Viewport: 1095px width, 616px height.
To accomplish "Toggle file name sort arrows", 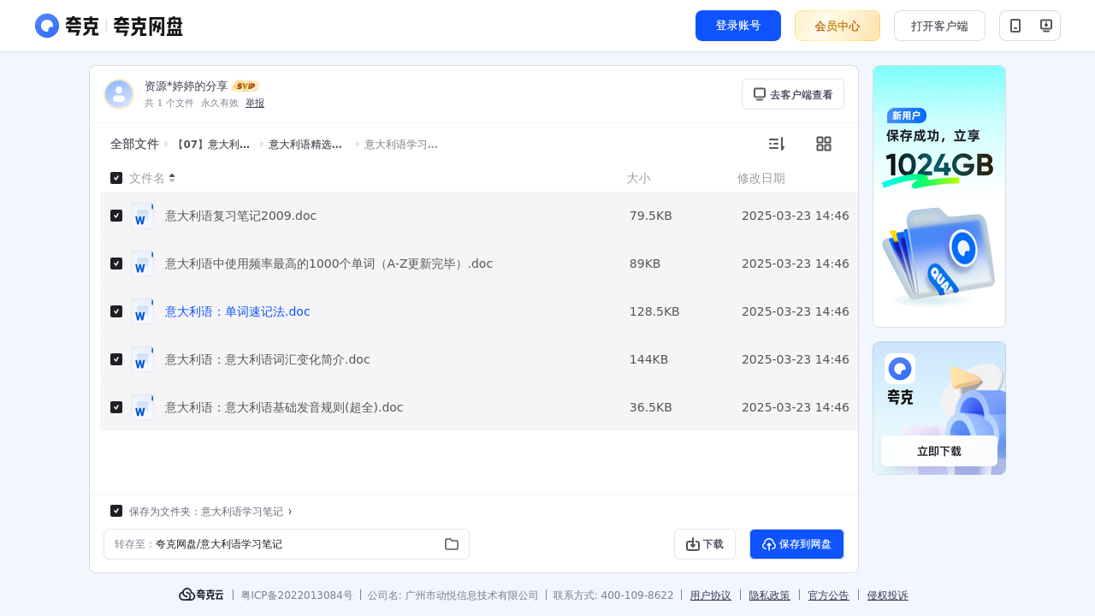I will [x=172, y=178].
